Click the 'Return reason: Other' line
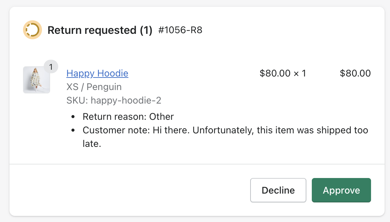 (x=128, y=117)
